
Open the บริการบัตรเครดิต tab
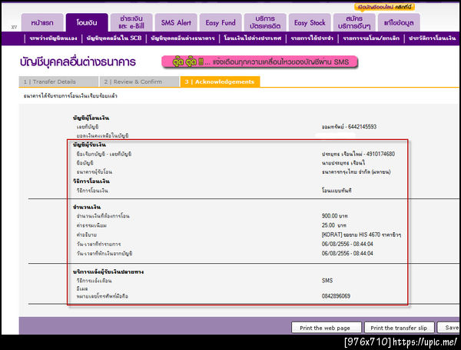click(265, 22)
